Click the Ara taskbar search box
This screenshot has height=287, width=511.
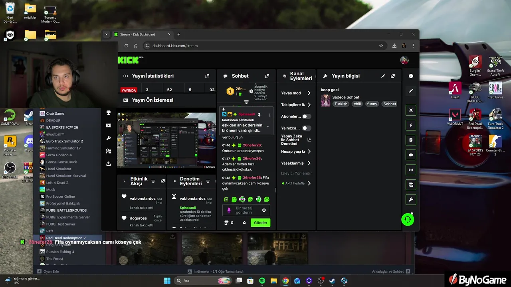click(x=203, y=281)
